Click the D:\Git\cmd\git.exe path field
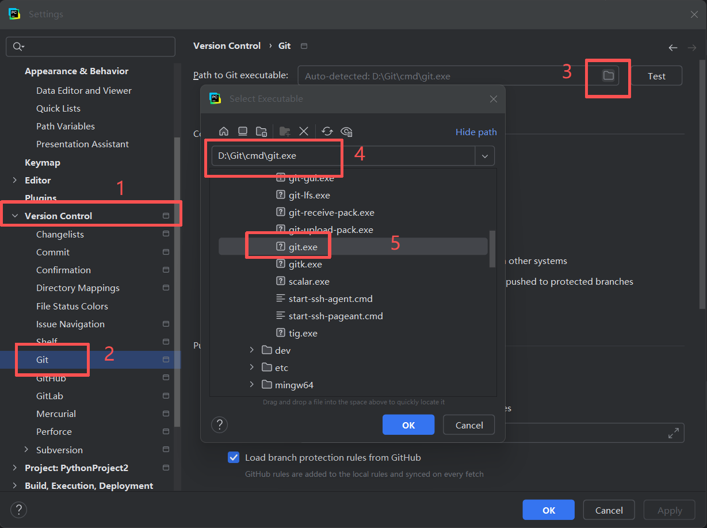This screenshot has width=707, height=528. tap(343, 156)
